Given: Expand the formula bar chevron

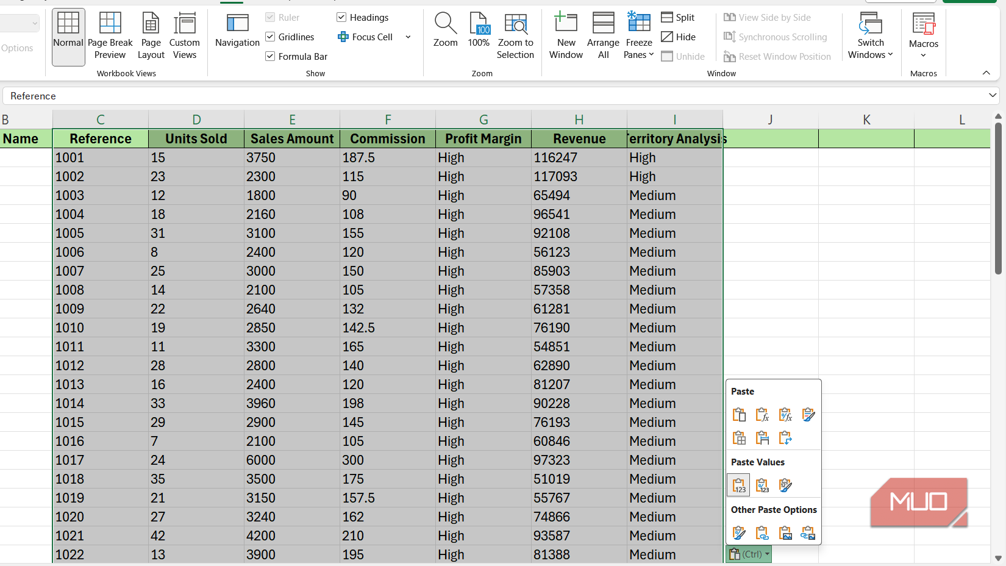Looking at the screenshot, I should coord(993,96).
